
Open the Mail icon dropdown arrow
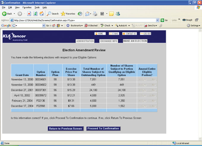point(91,14)
